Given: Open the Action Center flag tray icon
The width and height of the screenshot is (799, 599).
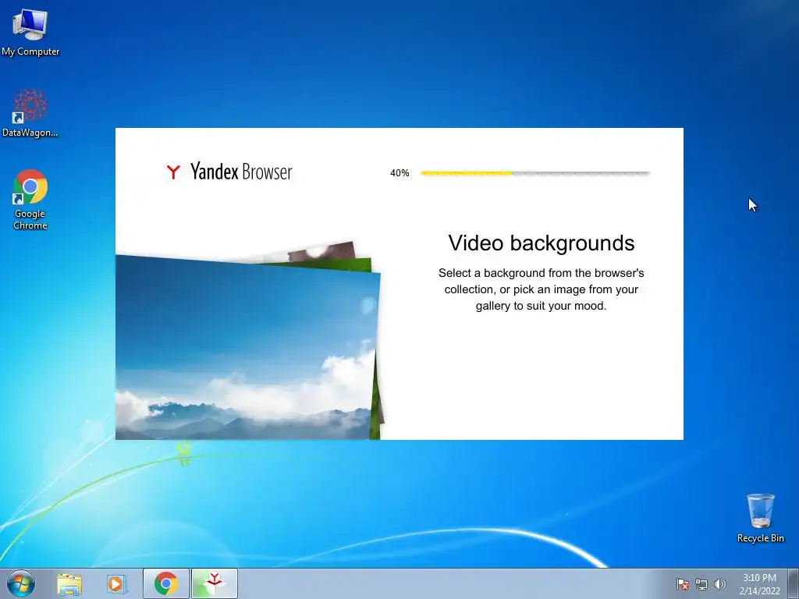Looking at the screenshot, I should coord(682,584).
